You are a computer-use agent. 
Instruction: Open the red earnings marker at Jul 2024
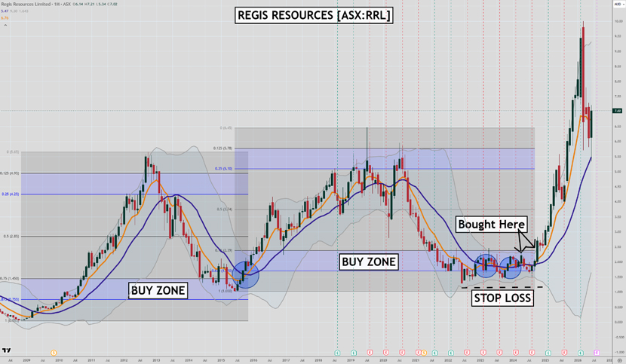532,353
